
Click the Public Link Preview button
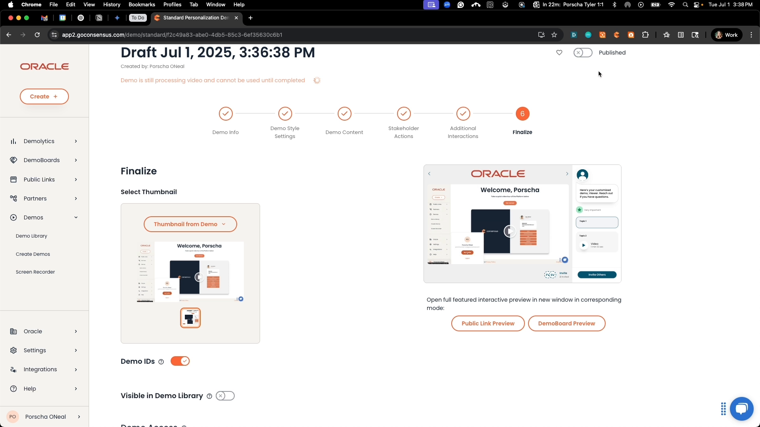[x=487, y=323]
